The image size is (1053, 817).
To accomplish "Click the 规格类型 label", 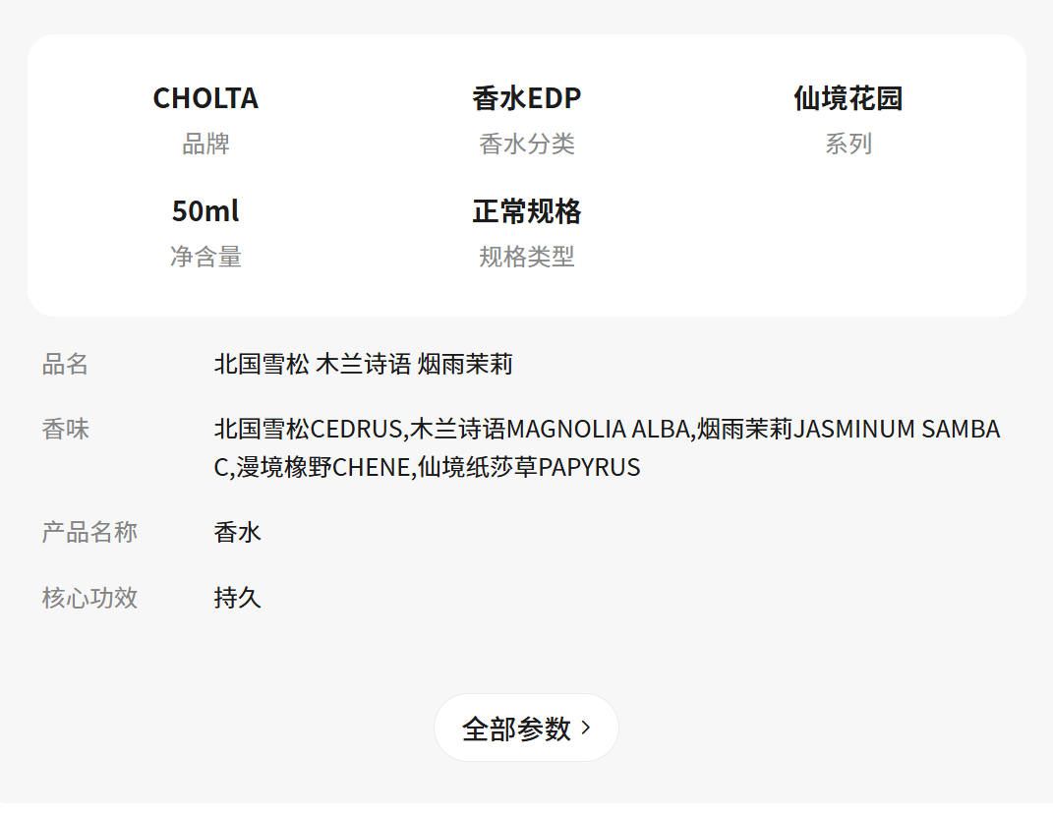I will 526,258.
